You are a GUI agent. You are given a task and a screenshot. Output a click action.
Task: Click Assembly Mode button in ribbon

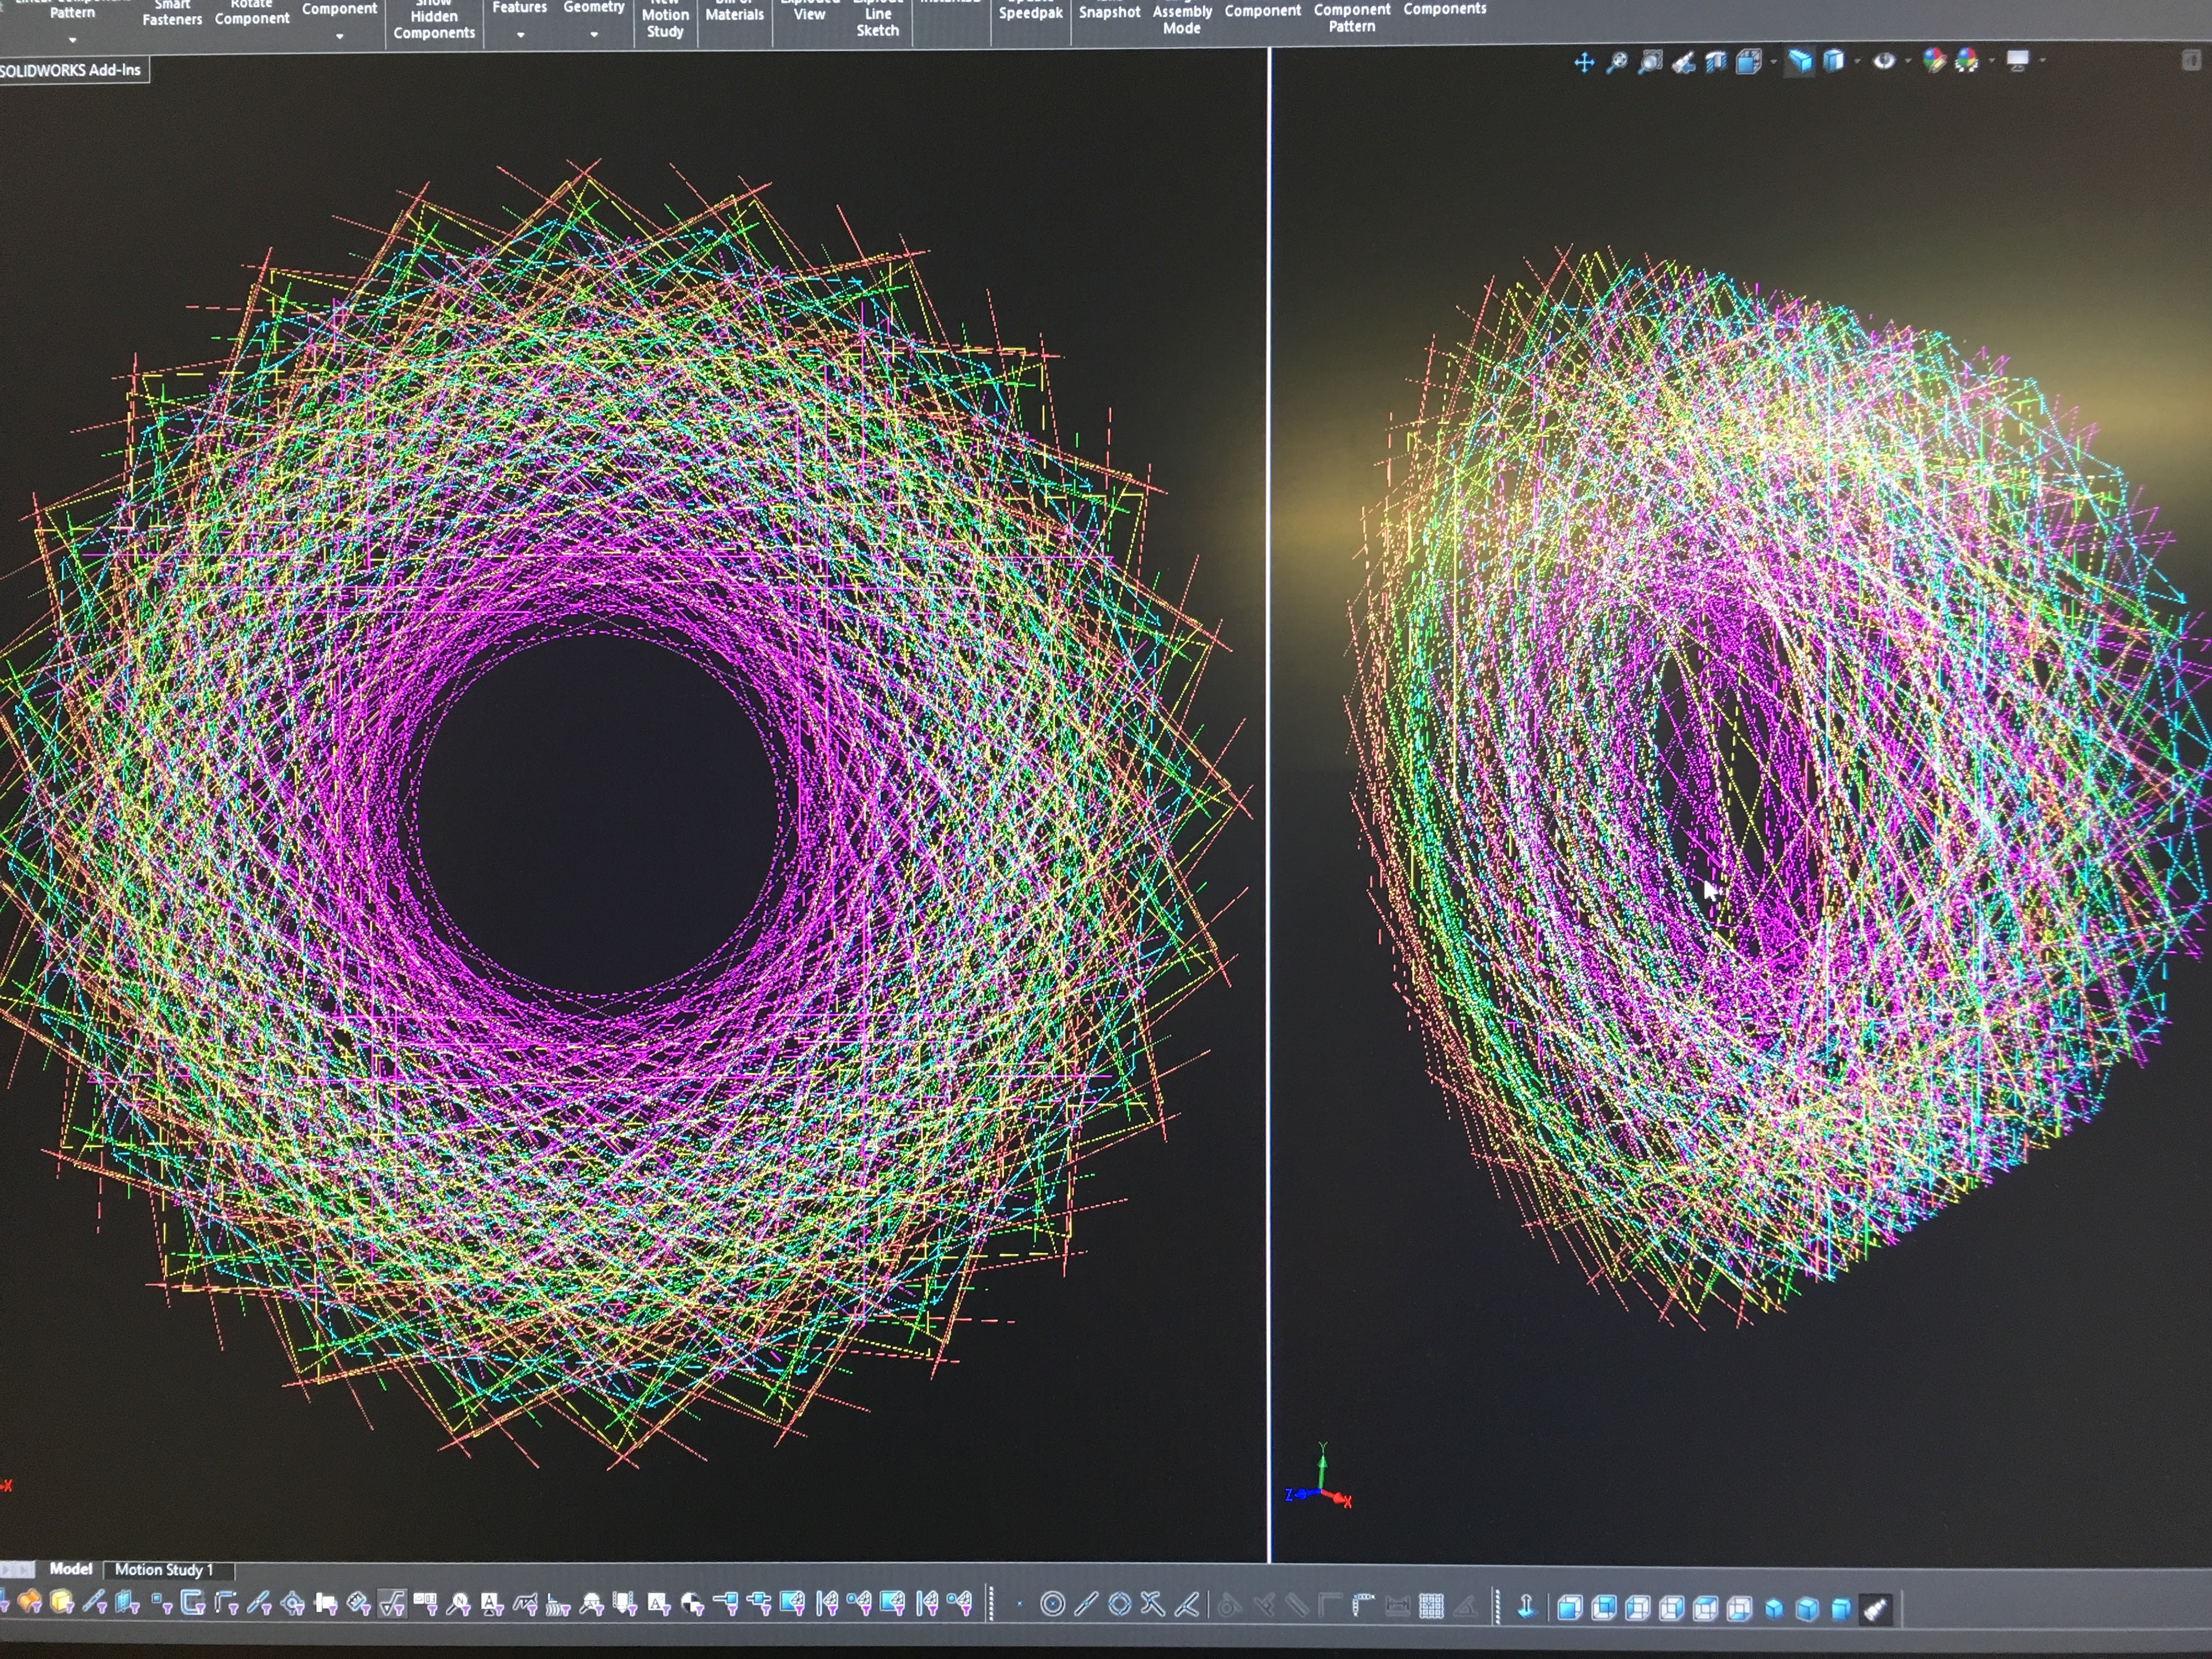pos(1182,18)
